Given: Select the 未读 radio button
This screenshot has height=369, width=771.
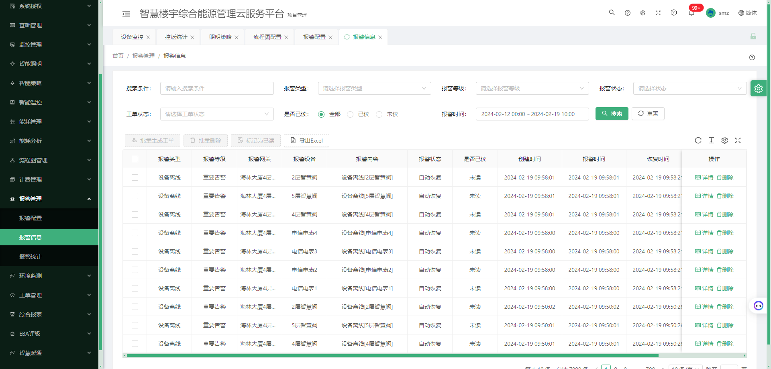Looking at the screenshot, I should (x=379, y=114).
